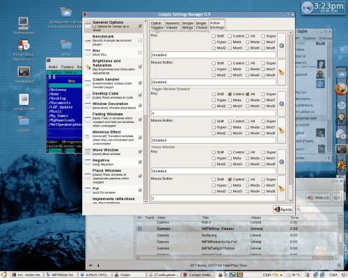Switch to the Numeric Values tab
The width and height of the screenshot is (348, 278).
pyautogui.click(x=173, y=25)
